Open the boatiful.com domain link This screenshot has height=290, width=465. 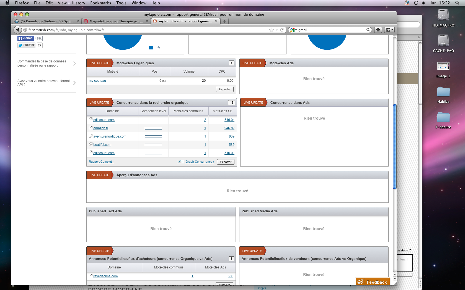pos(102,145)
